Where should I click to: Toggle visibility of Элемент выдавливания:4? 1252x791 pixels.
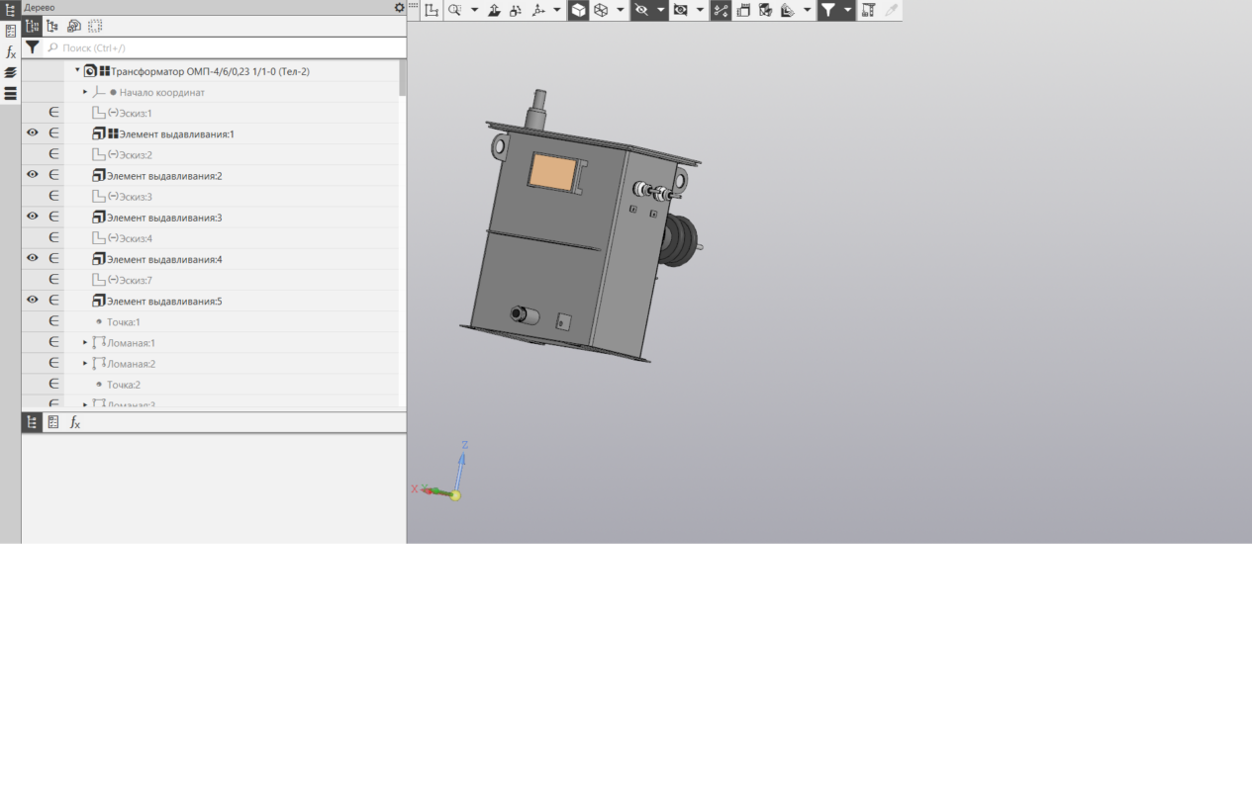[33, 258]
